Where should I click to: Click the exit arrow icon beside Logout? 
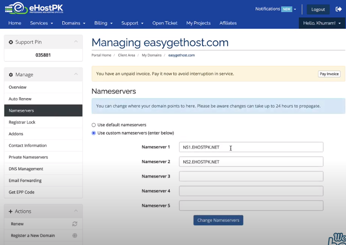339,9
